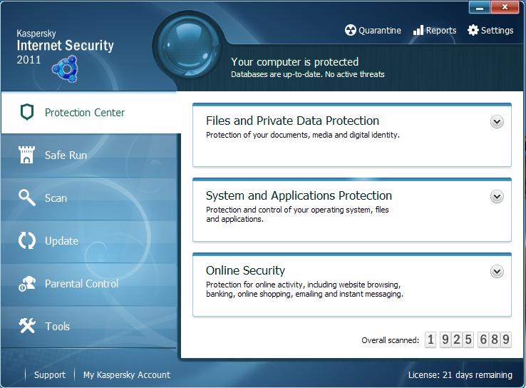The width and height of the screenshot is (526, 388).
Task: Click the Files and Private Data Protection heading
Action: [x=292, y=121]
